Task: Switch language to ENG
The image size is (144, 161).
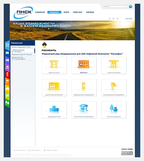Action: point(130,19)
